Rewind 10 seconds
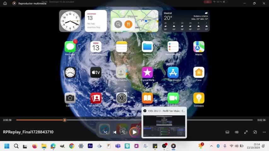This screenshot has width=269, height=151. coord(124,132)
